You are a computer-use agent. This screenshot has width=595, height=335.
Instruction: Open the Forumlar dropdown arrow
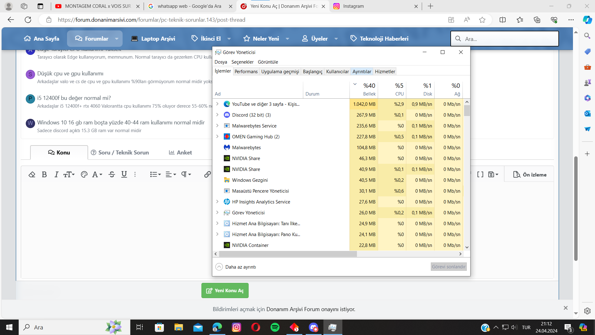(x=117, y=38)
